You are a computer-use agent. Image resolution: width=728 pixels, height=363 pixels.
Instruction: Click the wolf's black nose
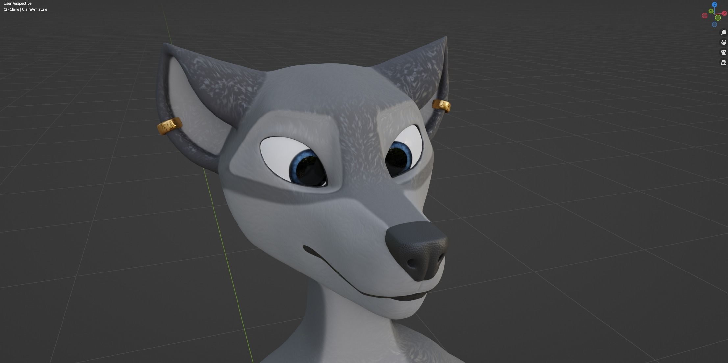(x=416, y=251)
